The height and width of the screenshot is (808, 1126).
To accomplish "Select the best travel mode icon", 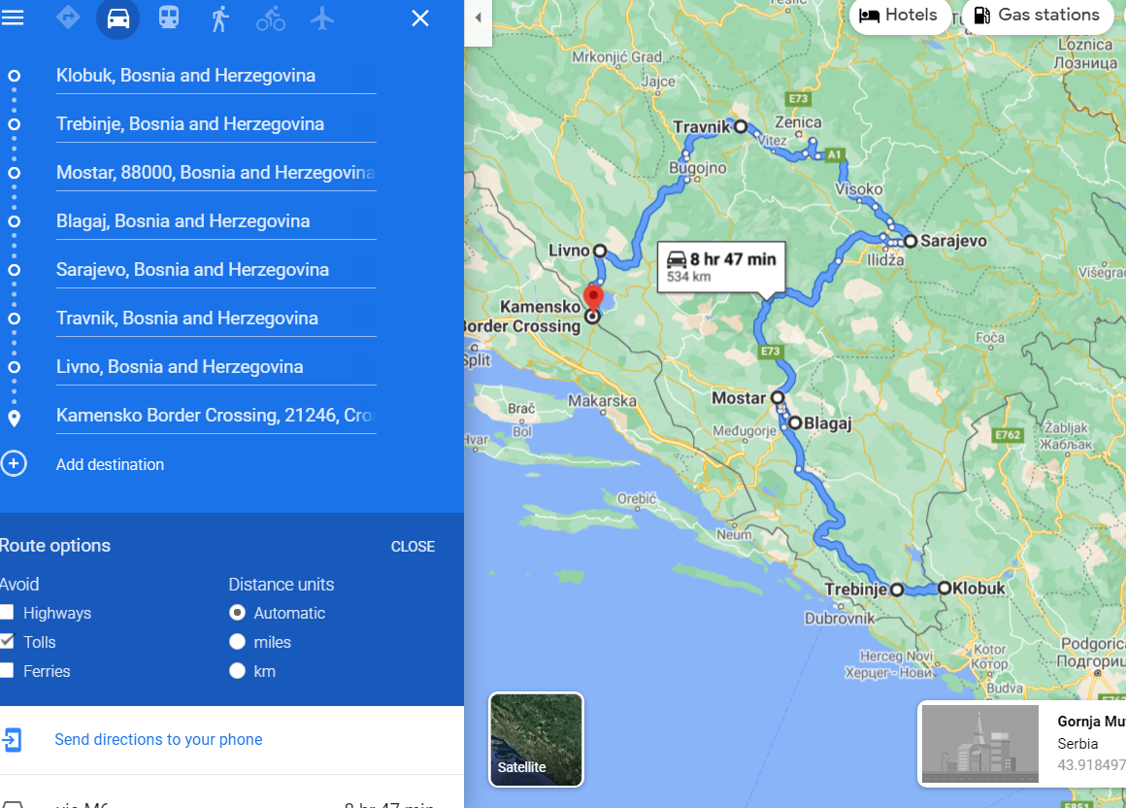I will pos(68,17).
